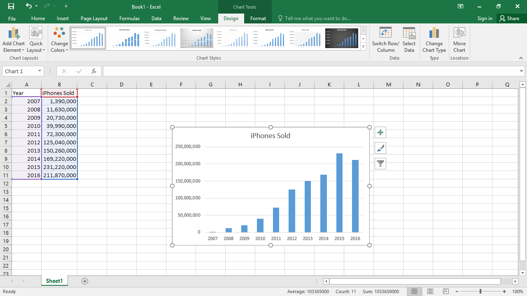The image size is (527, 296).
Task: Open Change Colors palette
Action: (x=59, y=40)
